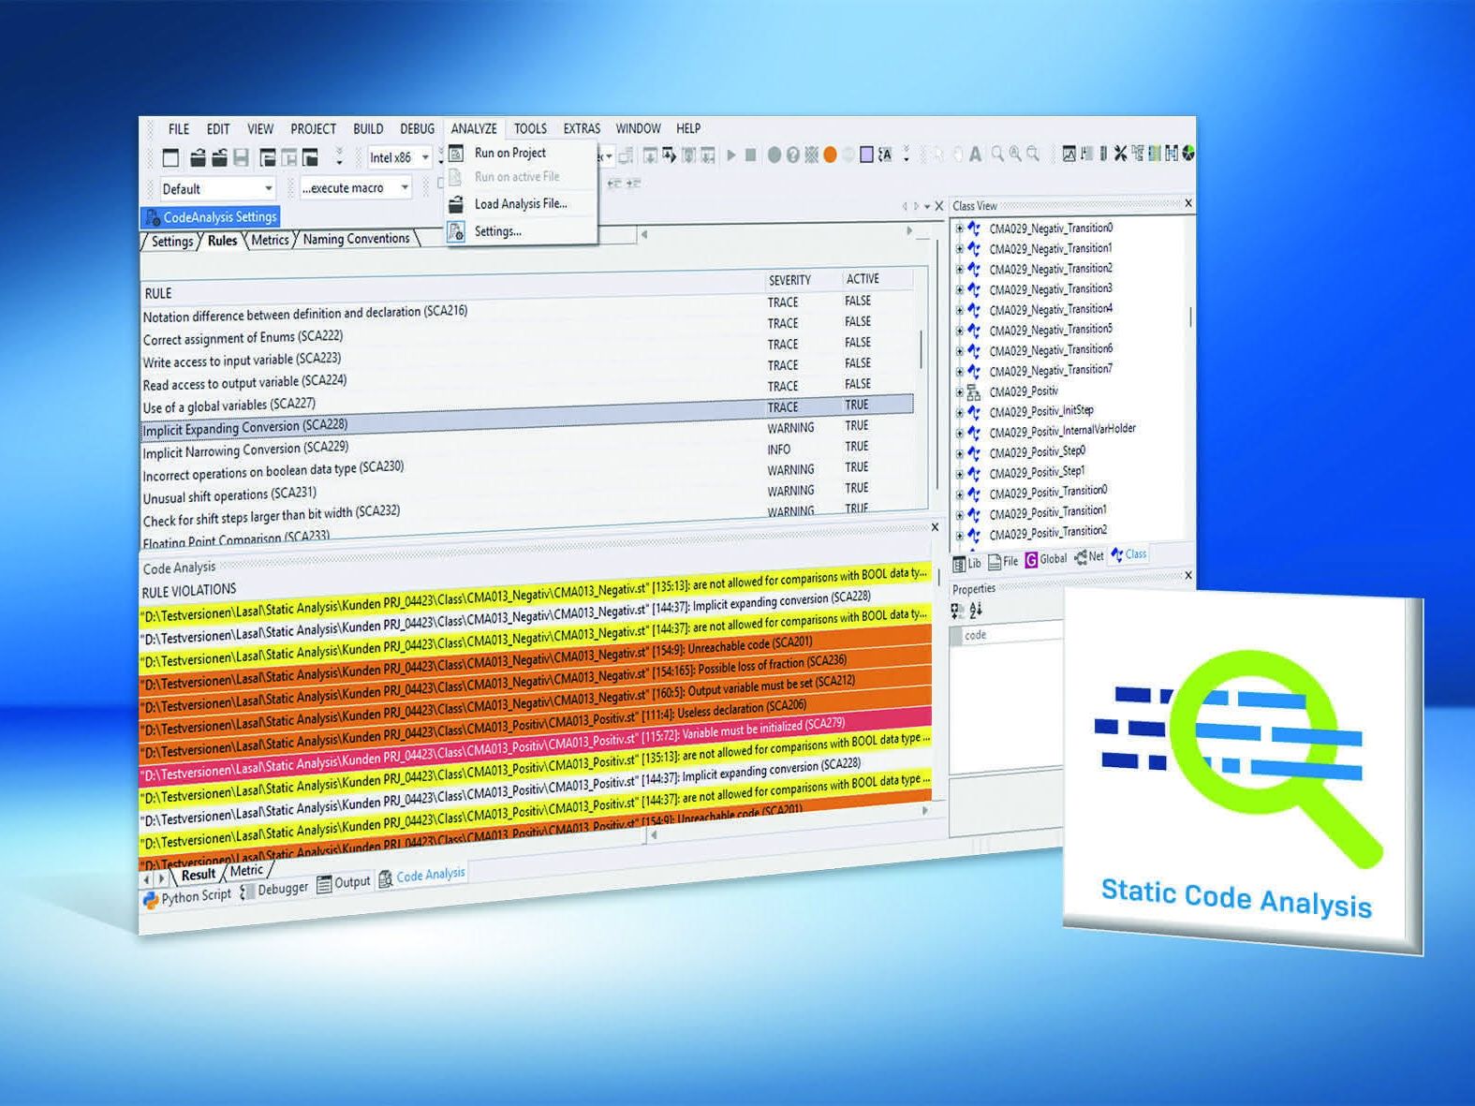The width and height of the screenshot is (1475, 1106).
Task: Open the Metric tab beside Result
Action: tap(246, 871)
